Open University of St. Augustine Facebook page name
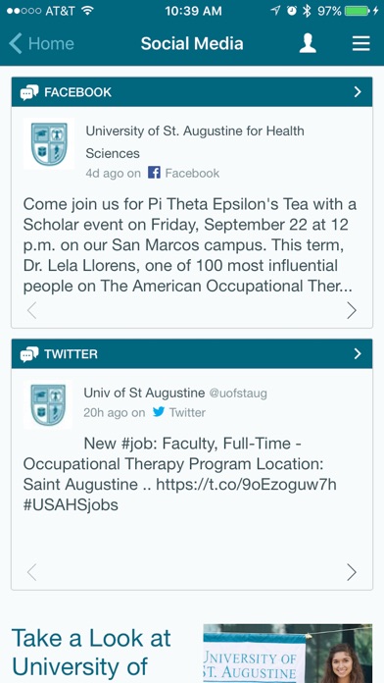 click(x=195, y=141)
